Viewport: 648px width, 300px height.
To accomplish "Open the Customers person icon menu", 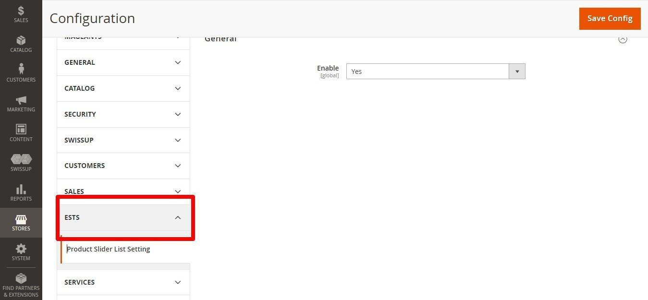I will click(x=21, y=73).
